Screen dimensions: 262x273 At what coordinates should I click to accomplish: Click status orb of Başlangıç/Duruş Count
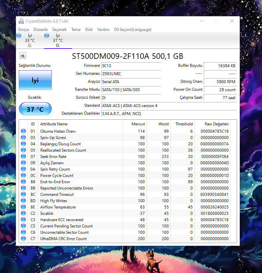(23, 144)
